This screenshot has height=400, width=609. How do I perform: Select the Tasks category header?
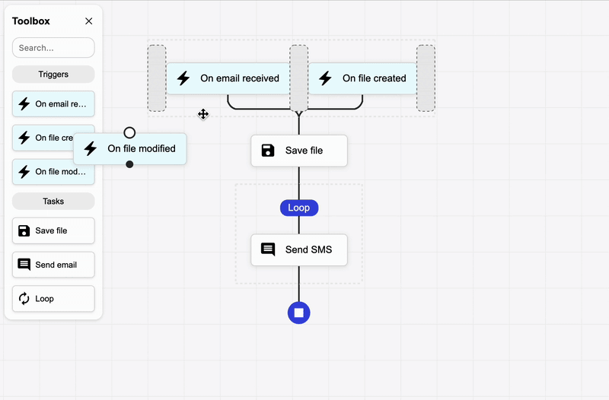pyautogui.click(x=53, y=201)
